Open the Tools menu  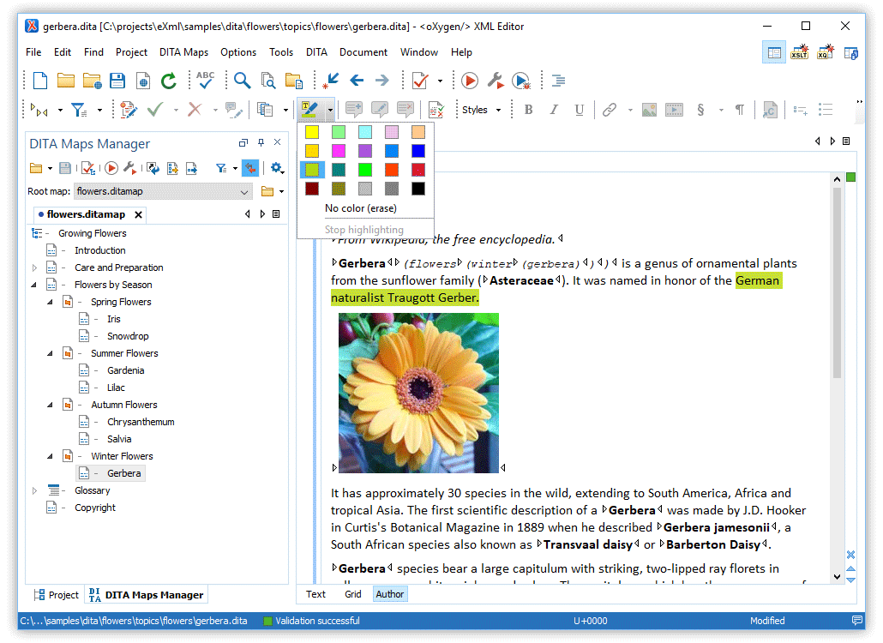coord(281,52)
